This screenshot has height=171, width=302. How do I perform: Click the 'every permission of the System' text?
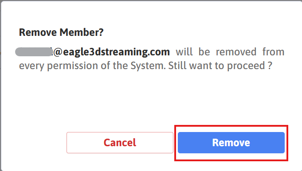click(x=92, y=66)
